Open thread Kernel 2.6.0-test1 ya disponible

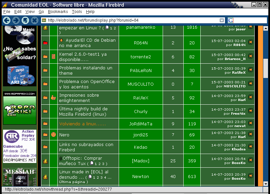83,57
